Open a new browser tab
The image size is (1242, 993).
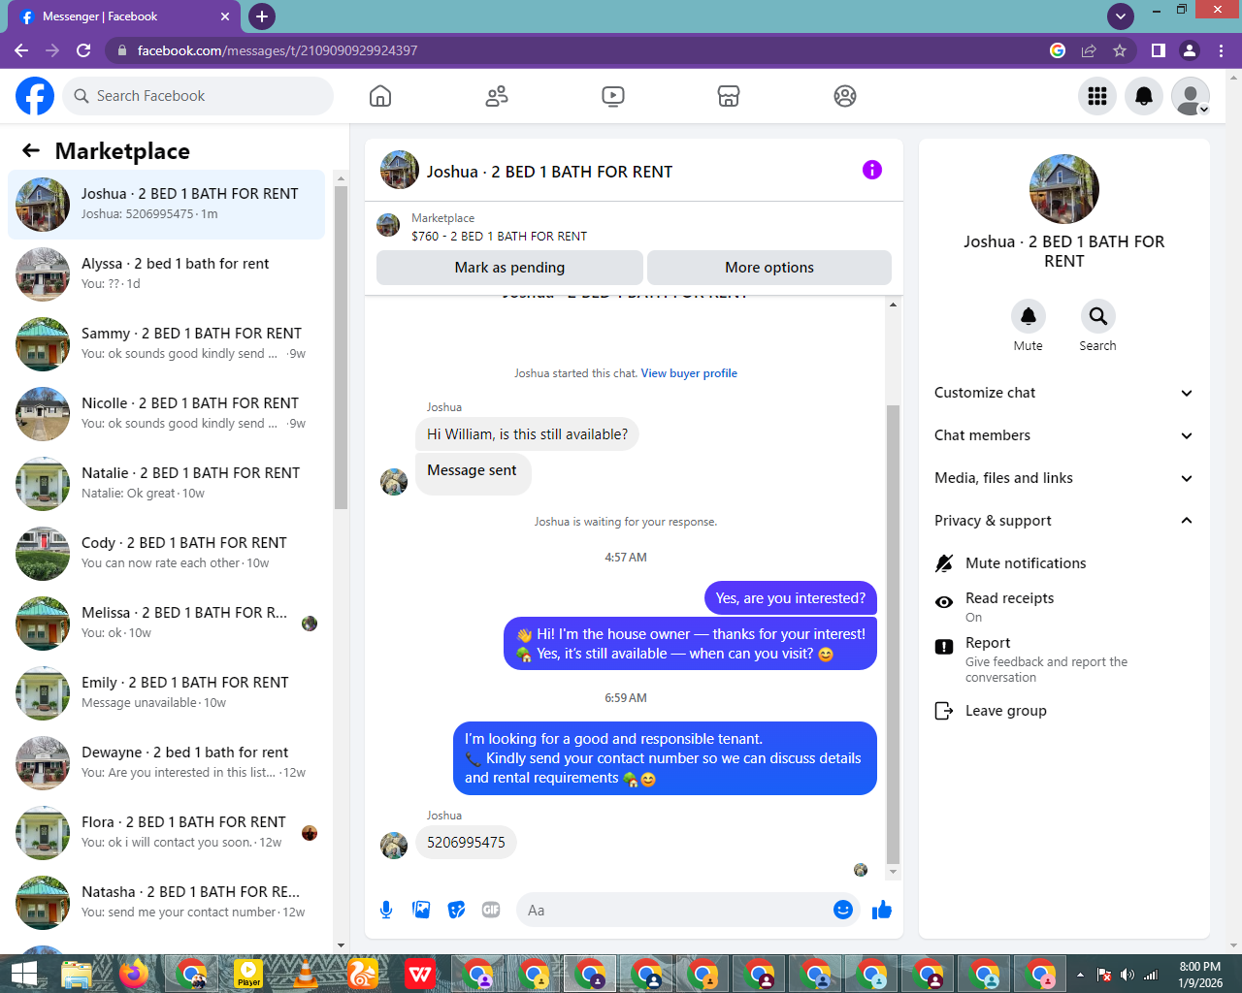[262, 16]
